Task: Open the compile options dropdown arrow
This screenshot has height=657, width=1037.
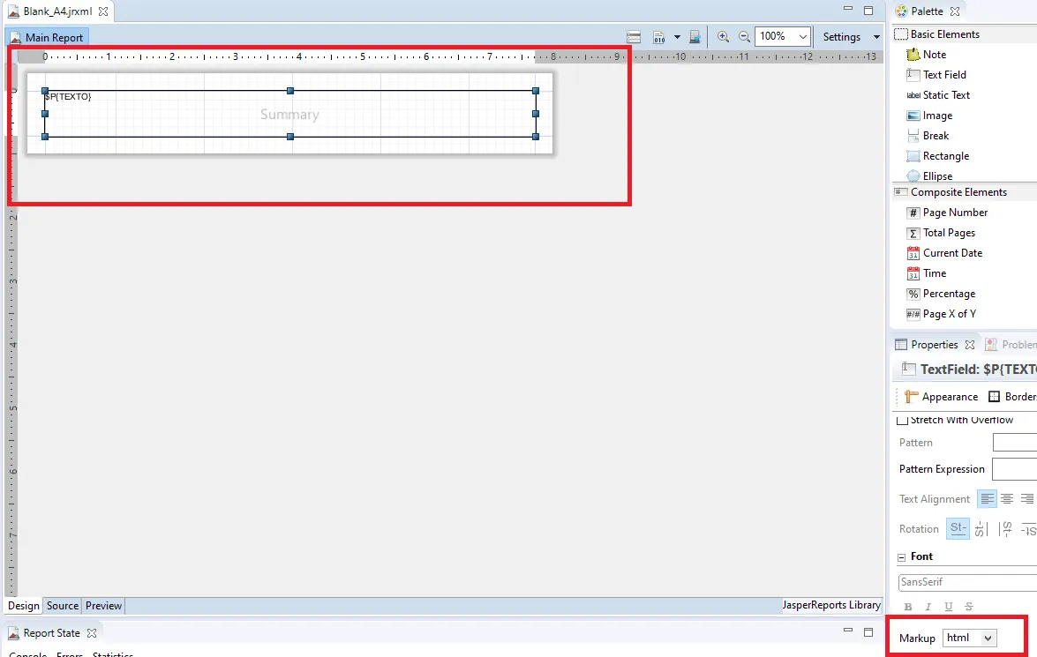Action: click(677, 37)
